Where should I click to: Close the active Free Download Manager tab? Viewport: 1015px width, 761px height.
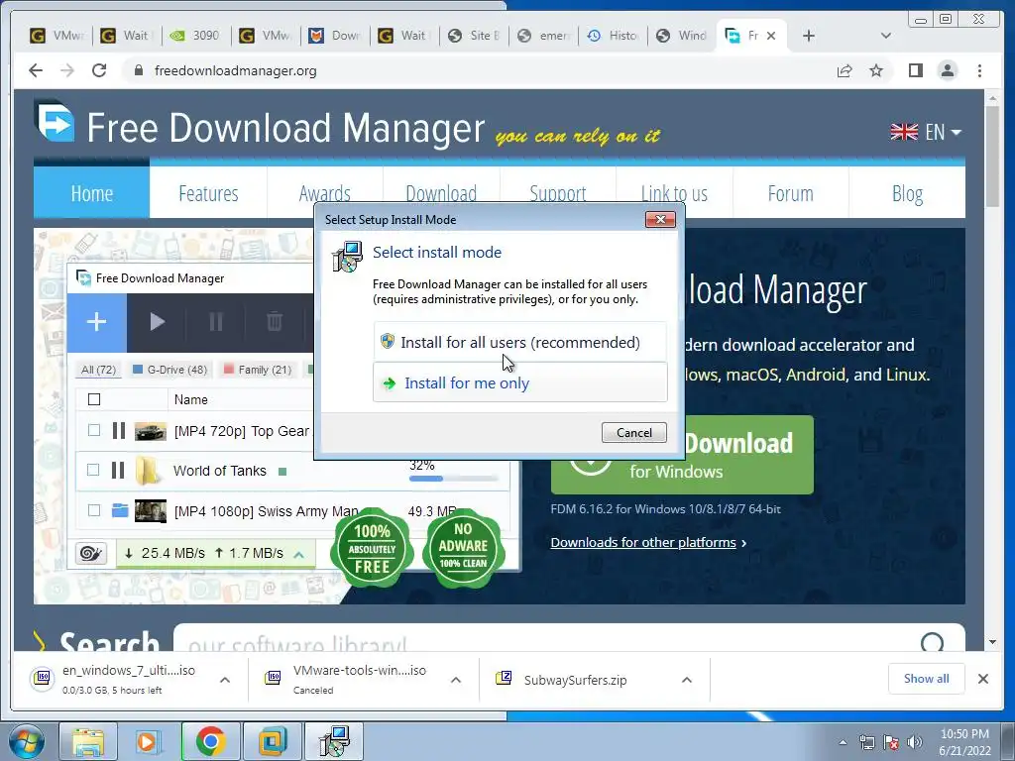(771, 36)
